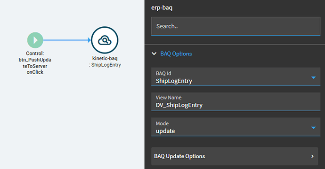Select the kinetic-baq cloud search node
The width and height of the screenshot is (325, 169).
(105, 40)
